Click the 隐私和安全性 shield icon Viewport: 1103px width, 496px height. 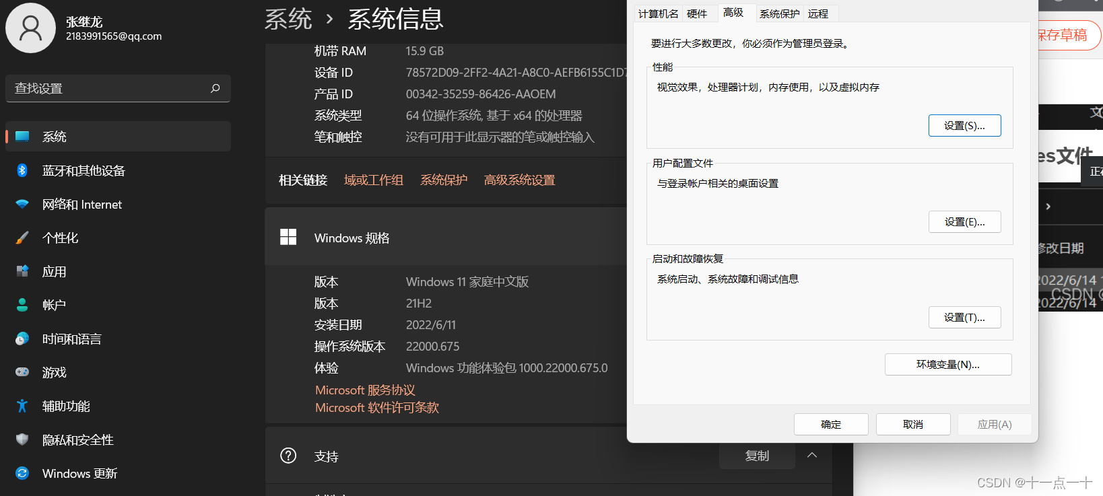point(22,439)
